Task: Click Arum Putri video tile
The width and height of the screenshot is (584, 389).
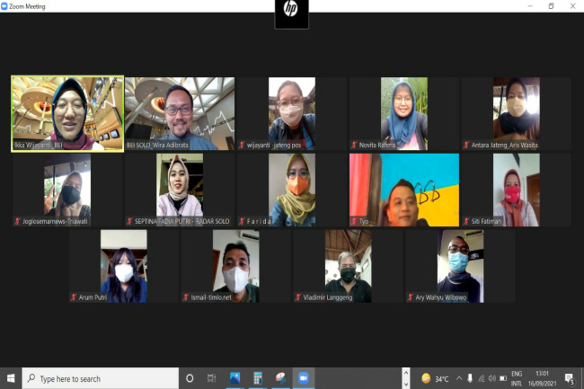Action: (124, 266)
